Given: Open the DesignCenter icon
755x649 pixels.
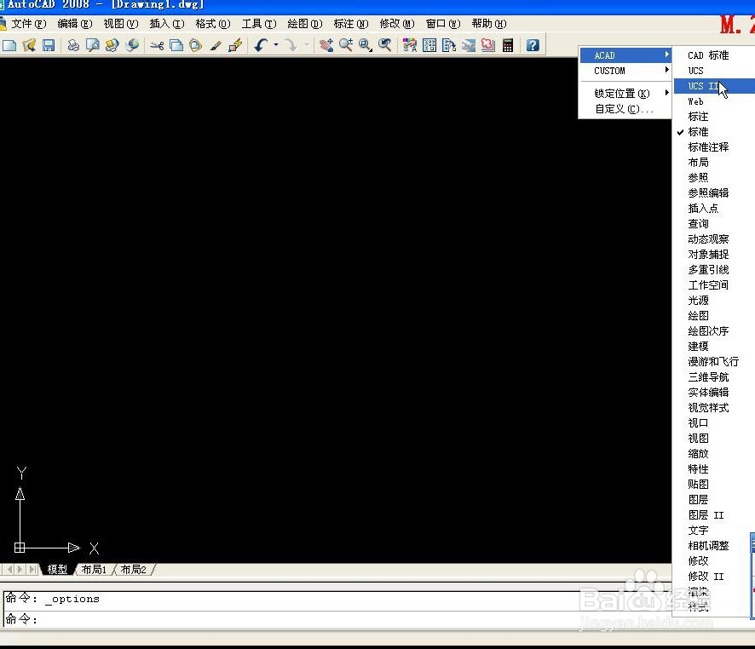Looking at the screenshot, I should (429, 46).
